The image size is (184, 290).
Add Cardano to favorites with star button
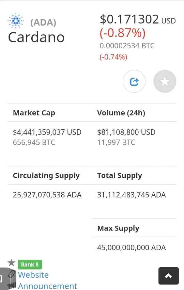[x=165, y=81]
